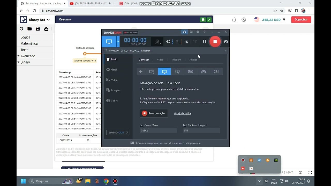Switch to the Áudios tab
The image size is (331, 186).
click(x=193, y=59)
